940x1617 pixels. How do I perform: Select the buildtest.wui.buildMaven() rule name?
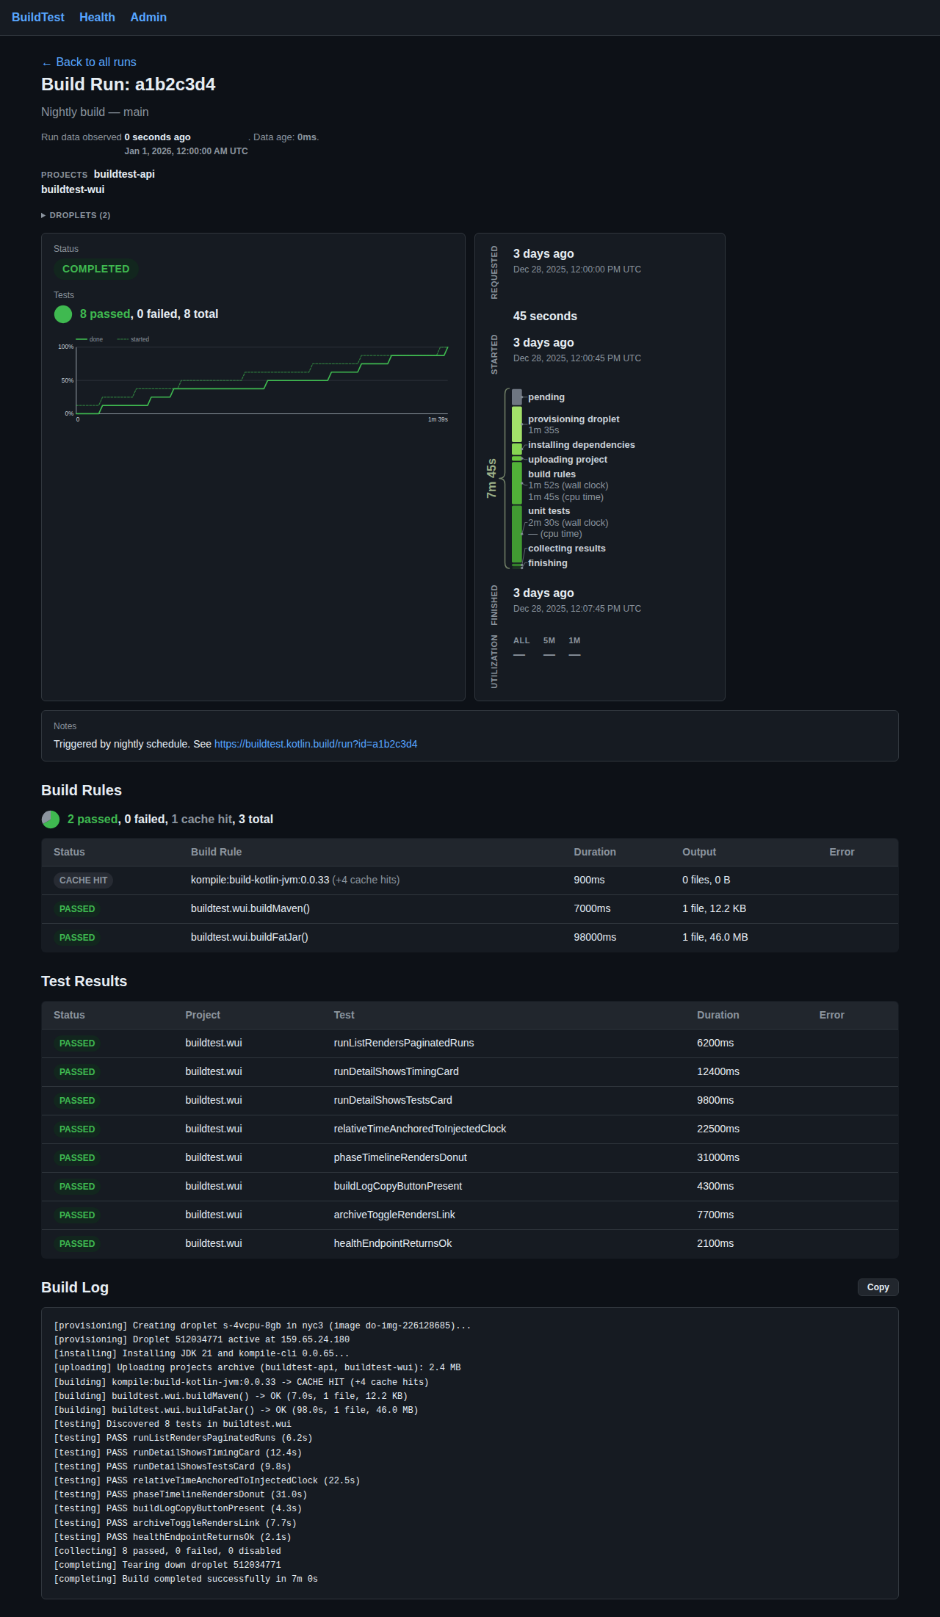250,908
